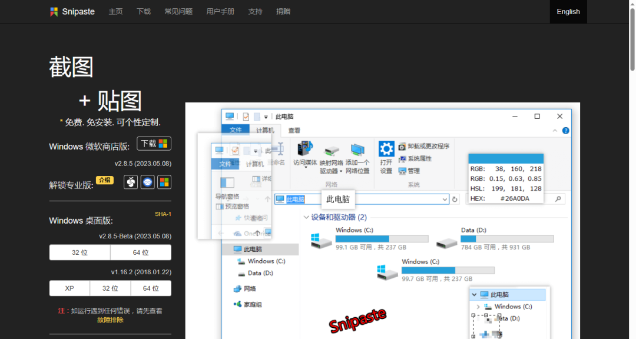The image size is (636, 339).
Task: Open the SHA-1 link
Action: [163, 214]
